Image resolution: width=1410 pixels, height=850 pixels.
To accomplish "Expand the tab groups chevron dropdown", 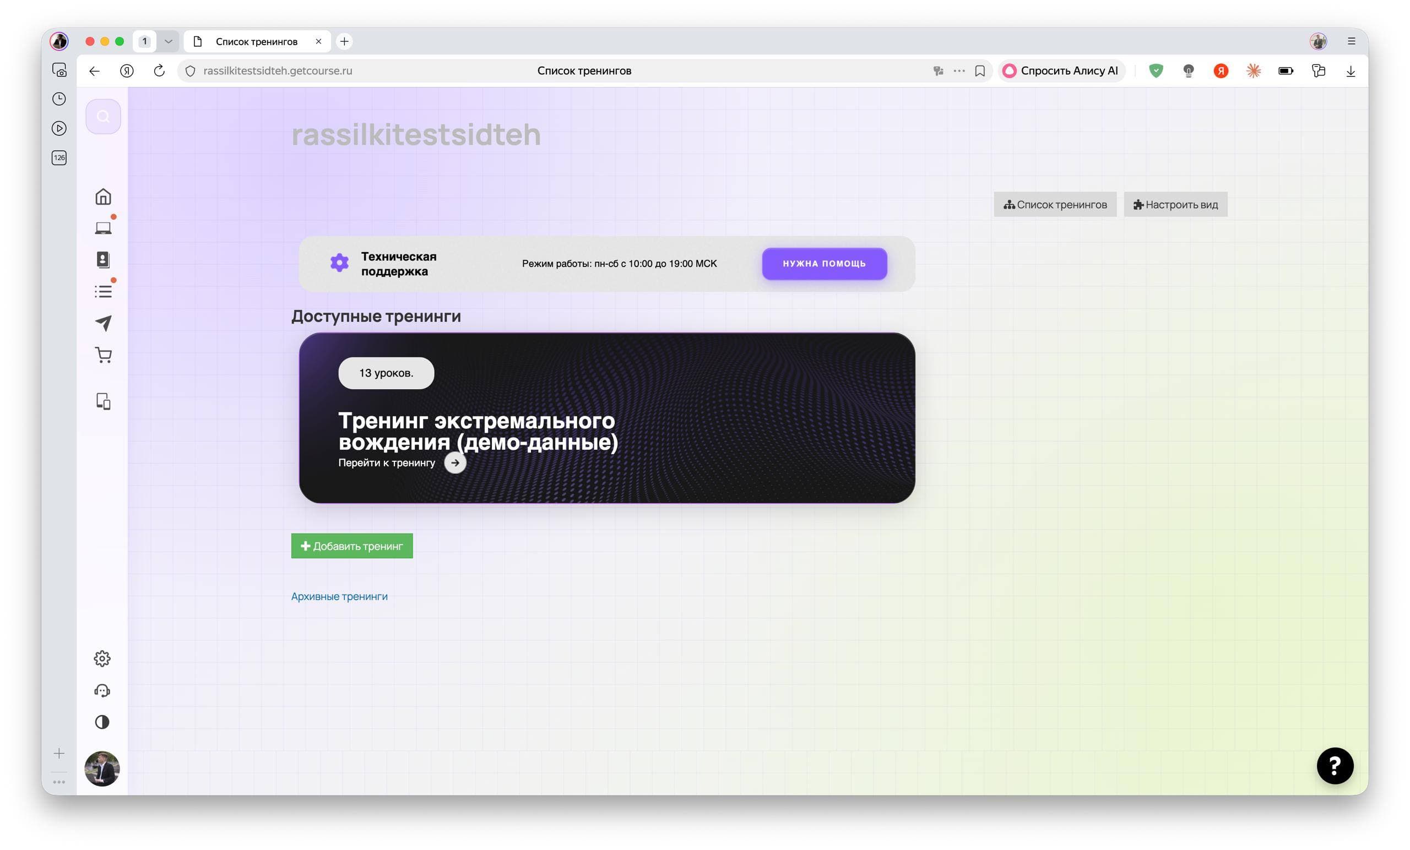I will click(x=168, y=41).
